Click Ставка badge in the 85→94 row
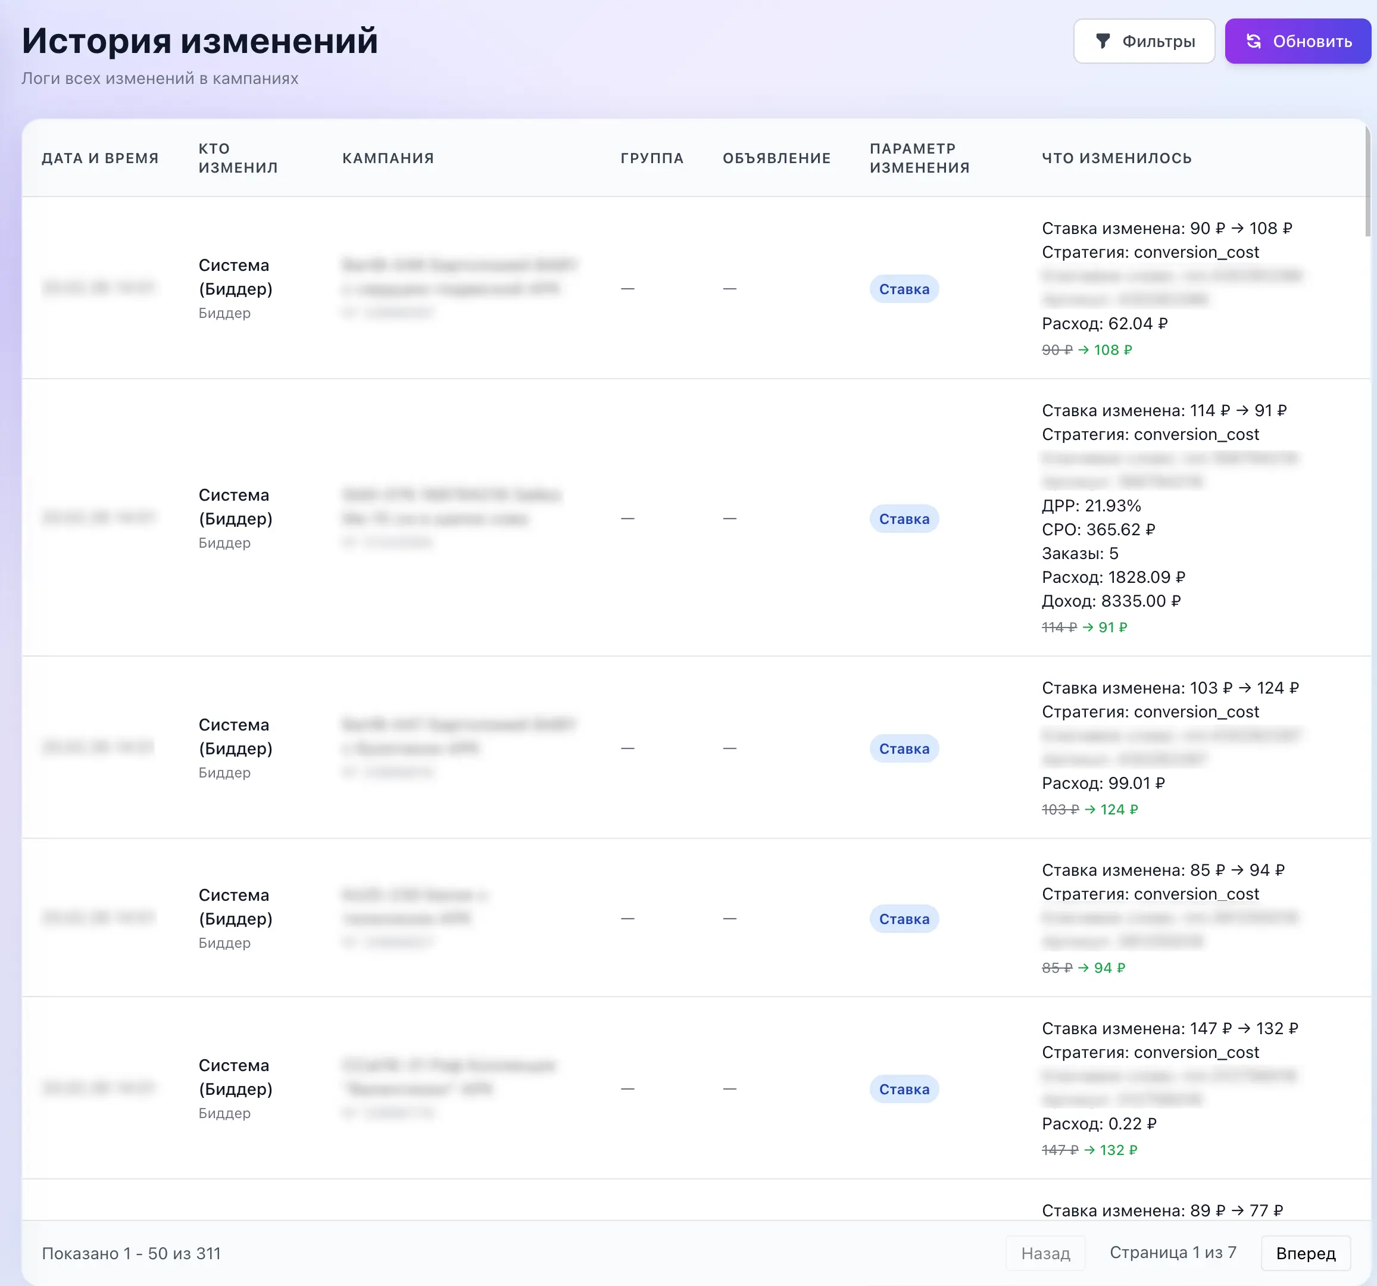Screen dimensions: 1377x1286 904,919
